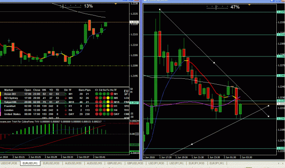
Task: Click the current price label on the M1 chart axis
Action: pyautogui.click(x=134, y=22)
